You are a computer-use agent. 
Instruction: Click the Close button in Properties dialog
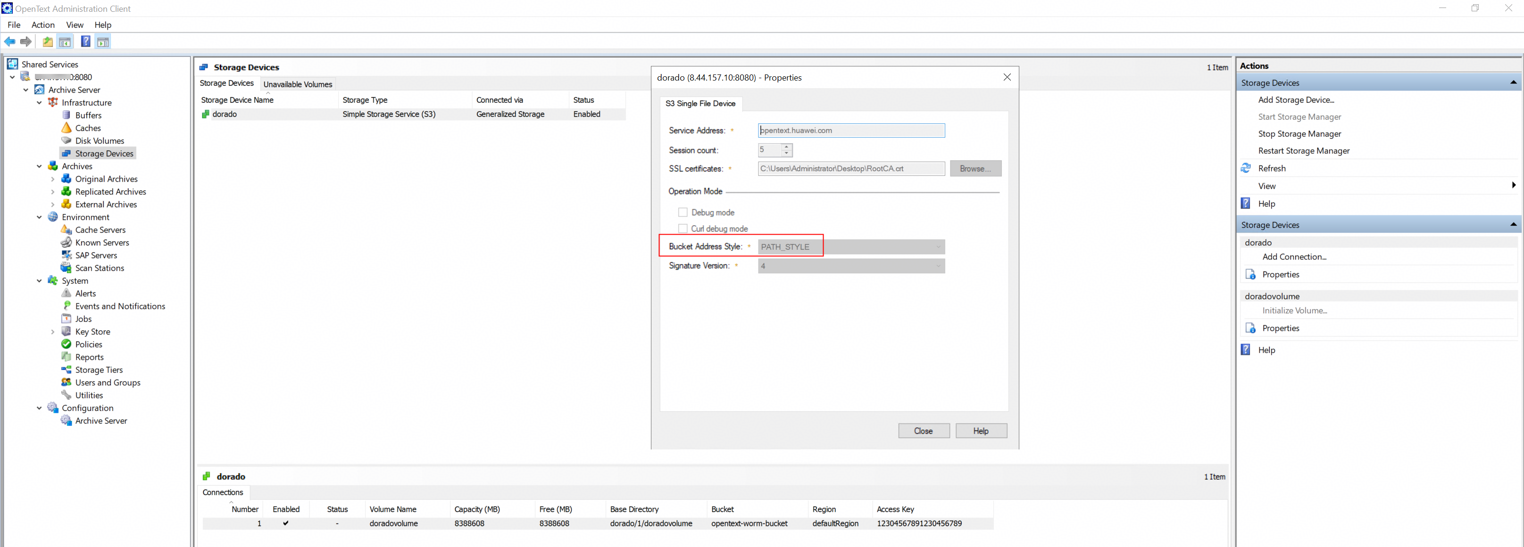coord(923,431)
